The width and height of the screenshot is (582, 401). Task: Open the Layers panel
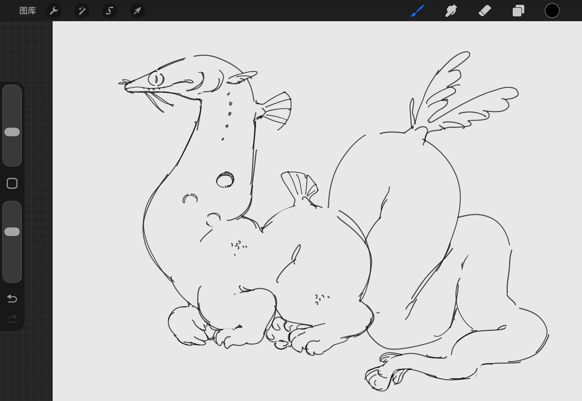[518, 11]
